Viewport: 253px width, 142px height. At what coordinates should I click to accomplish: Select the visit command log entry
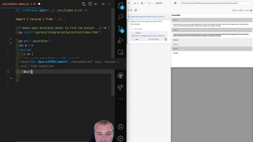(x=149, y=34)
